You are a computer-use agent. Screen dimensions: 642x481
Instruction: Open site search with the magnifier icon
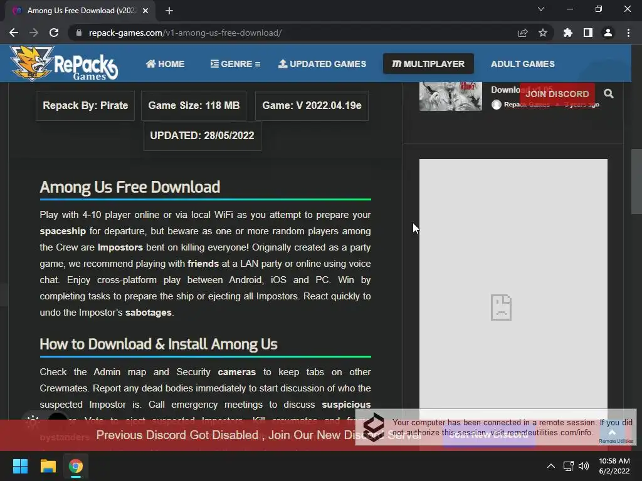(608, 94)
